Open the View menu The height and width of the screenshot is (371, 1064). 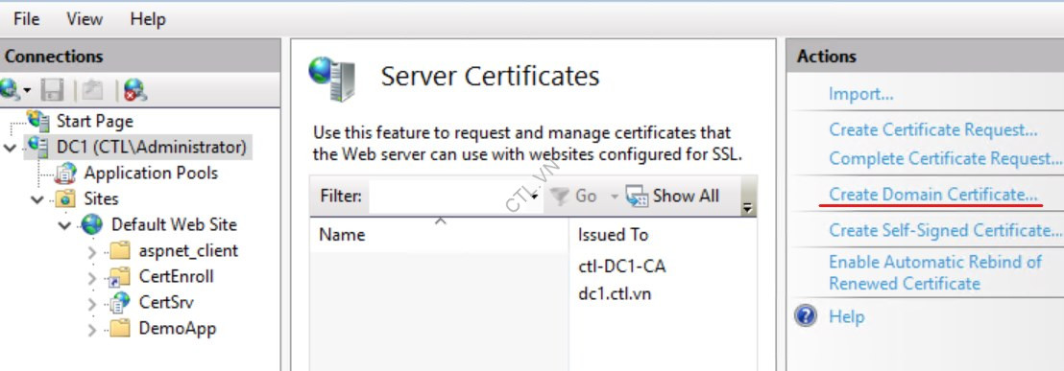point(85,19)
